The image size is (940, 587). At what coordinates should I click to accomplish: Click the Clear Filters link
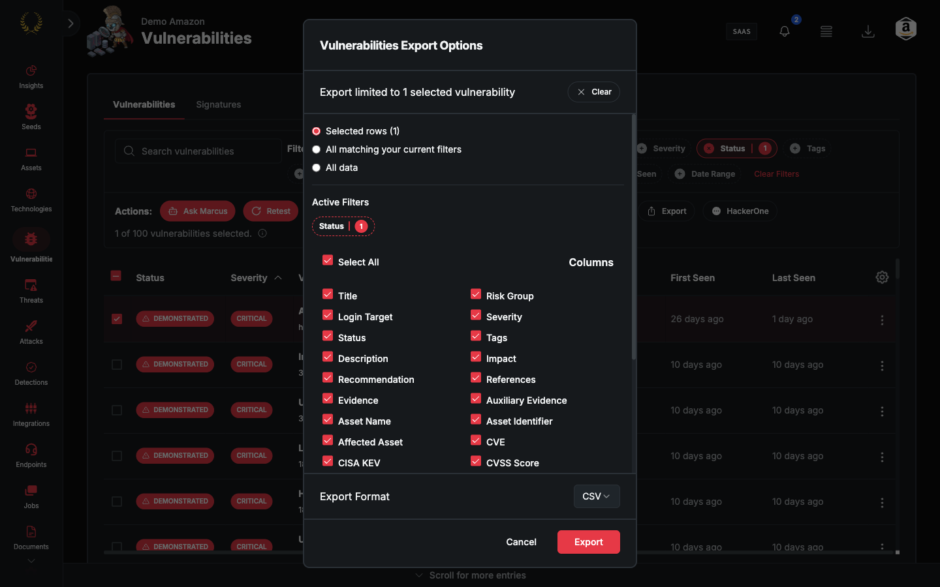[x=776, y=174]
